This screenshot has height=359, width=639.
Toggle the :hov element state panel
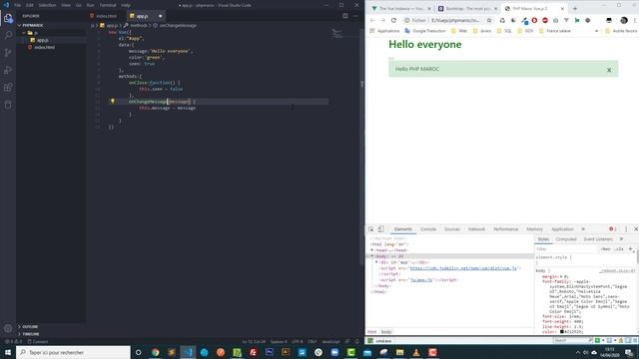tap(606, 248)
